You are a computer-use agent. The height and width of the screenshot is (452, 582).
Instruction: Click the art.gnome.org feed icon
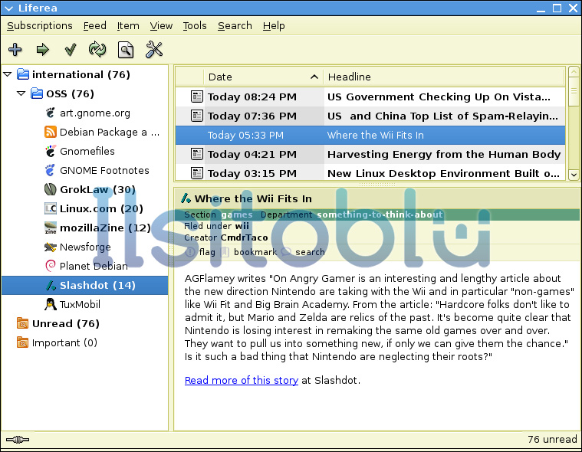tap(50, 113)
